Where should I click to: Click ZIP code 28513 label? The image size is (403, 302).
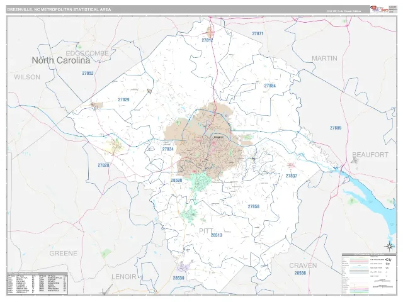216,235
